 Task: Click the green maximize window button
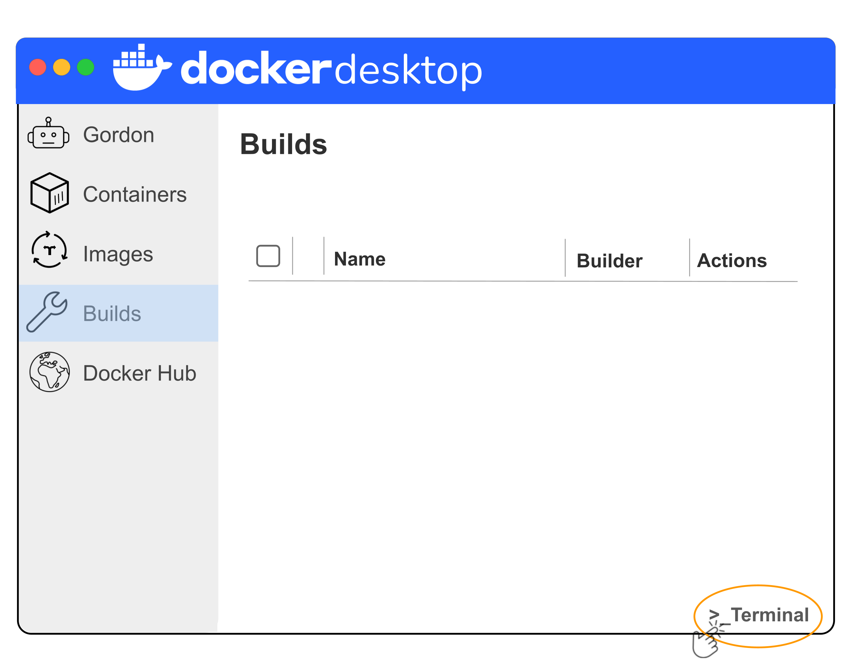tap(86, 67)
